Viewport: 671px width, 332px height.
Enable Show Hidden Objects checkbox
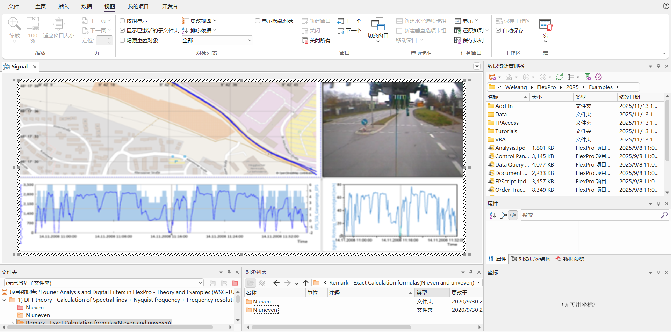[258, 21]
